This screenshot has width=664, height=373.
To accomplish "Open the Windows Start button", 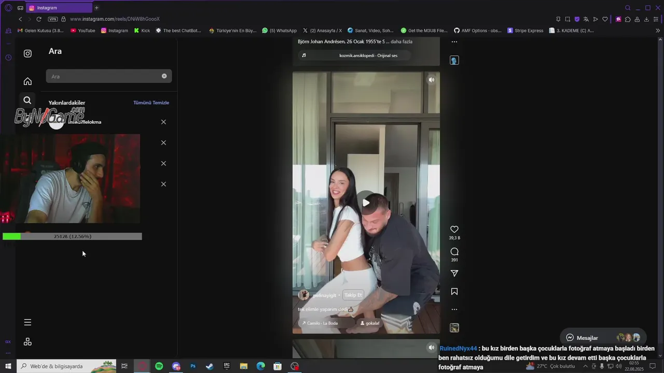I will coord(8,366).
